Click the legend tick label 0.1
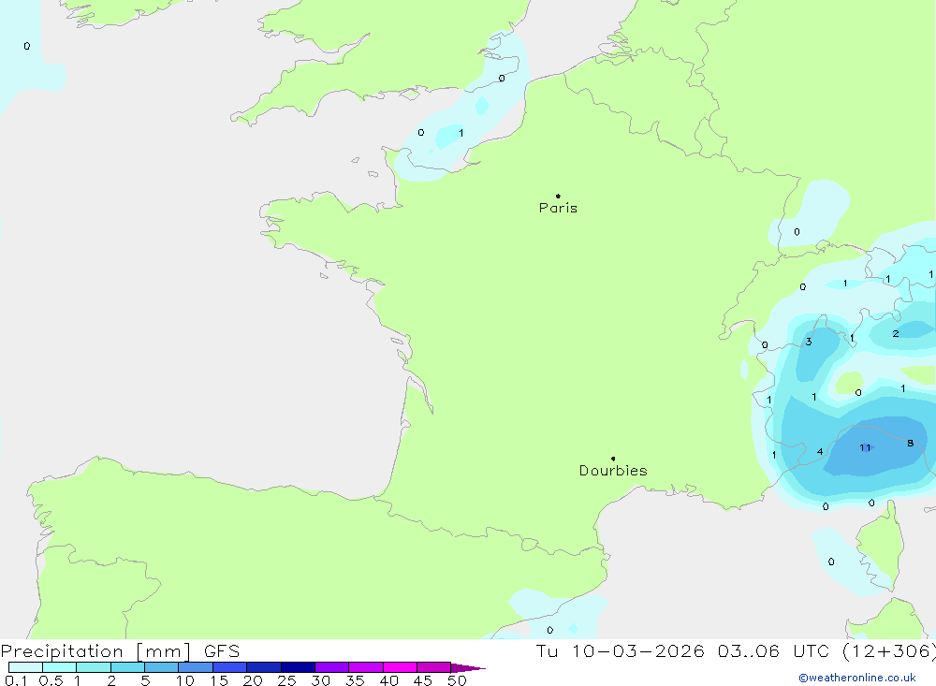Viewport: 936px width, 686px height. (16, 680)
